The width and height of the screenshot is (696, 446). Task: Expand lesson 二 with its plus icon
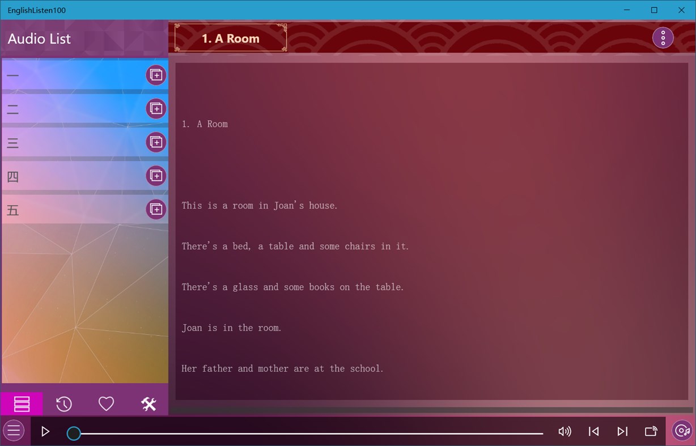(x=156, y=108)
